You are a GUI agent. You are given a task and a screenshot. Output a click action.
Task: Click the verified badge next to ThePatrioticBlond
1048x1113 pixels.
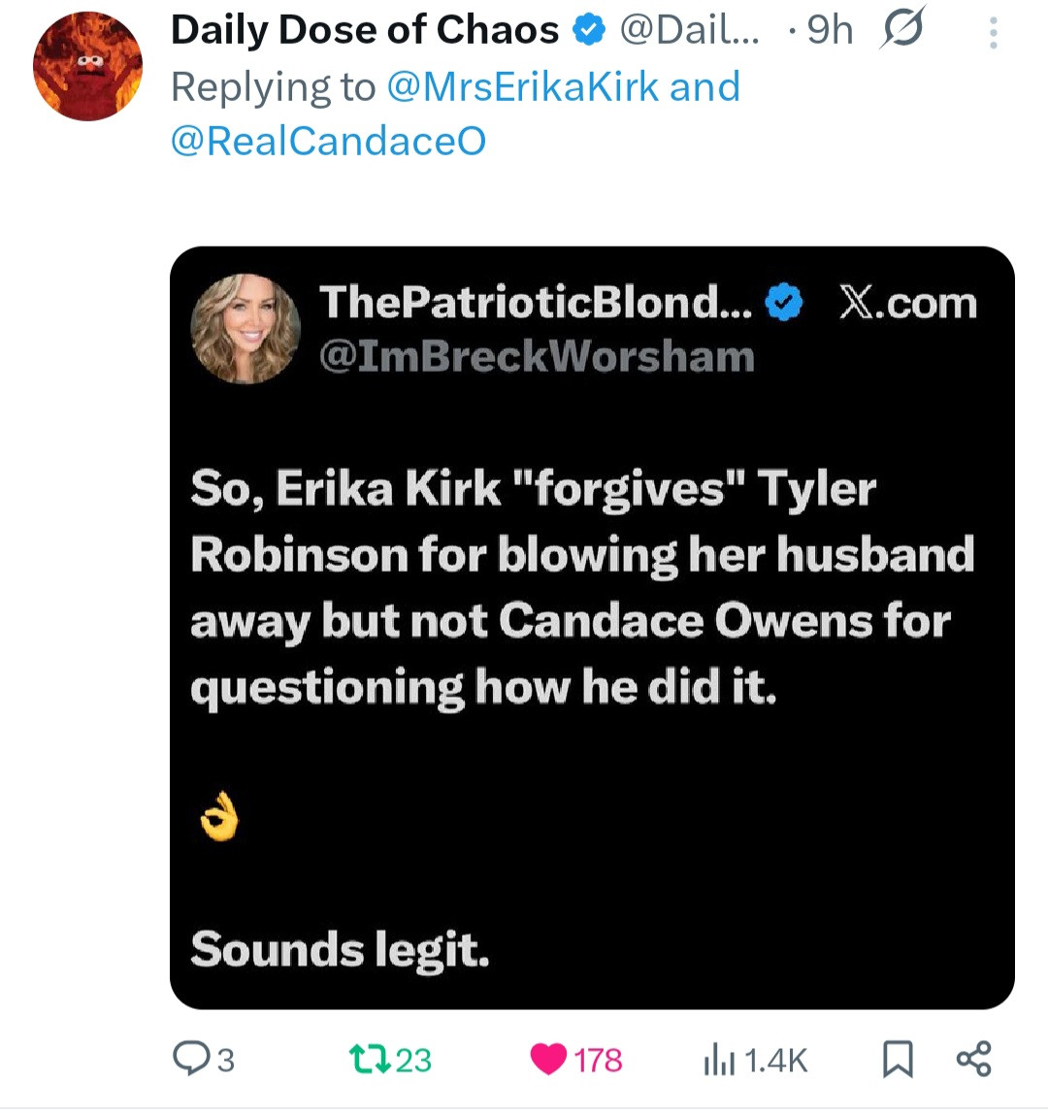click(x=784, y=304)
